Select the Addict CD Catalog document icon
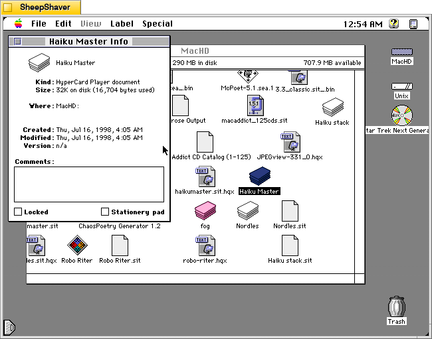This screenshot has height=339, width=432. 205,141
